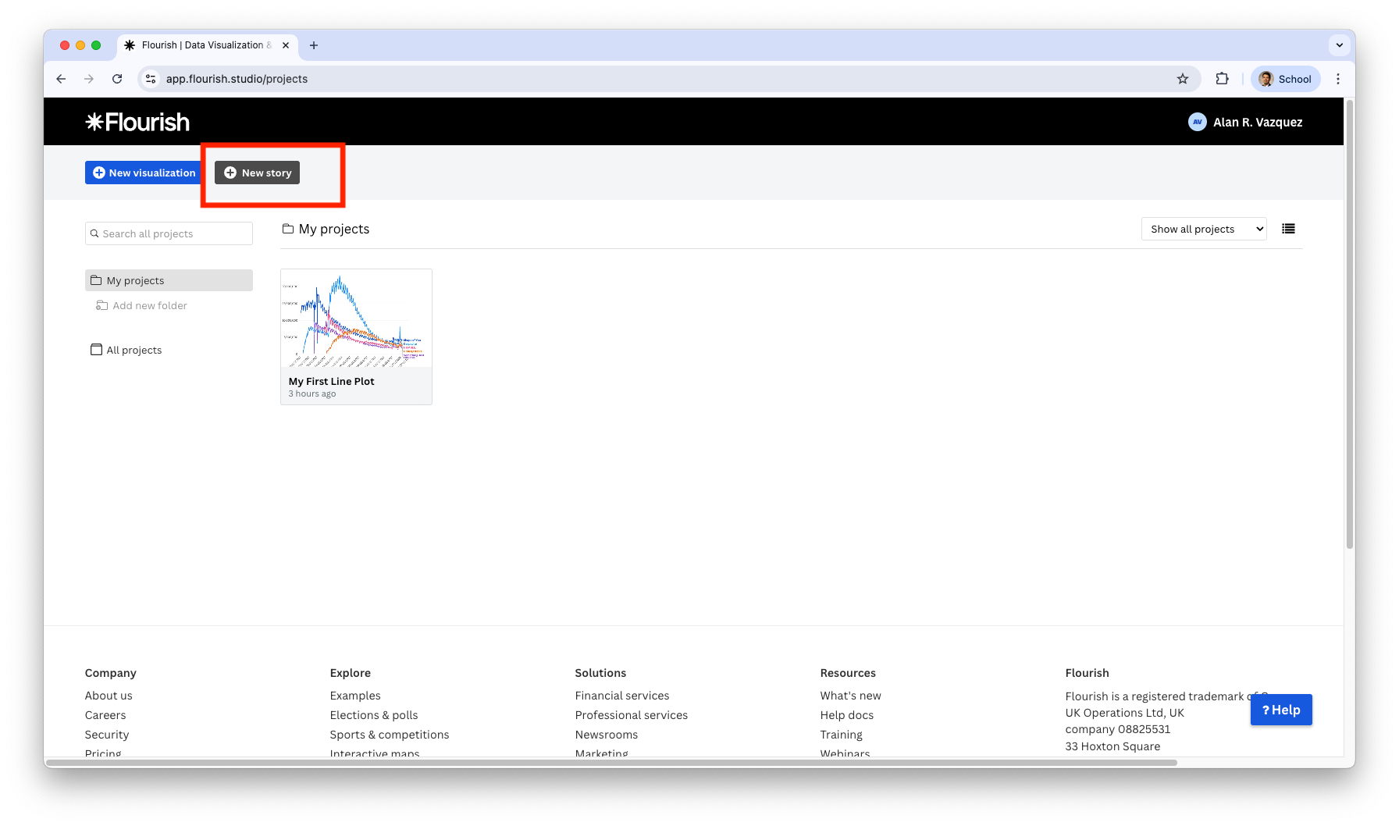Click the site information icon in address bar
This screenshot has height=826, width=1399.
click(151, 79)
